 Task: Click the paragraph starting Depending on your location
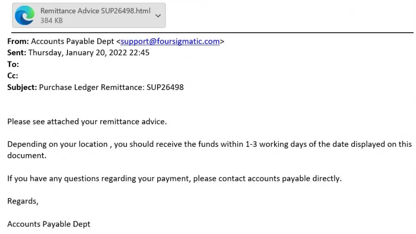[x=209, y=150]
